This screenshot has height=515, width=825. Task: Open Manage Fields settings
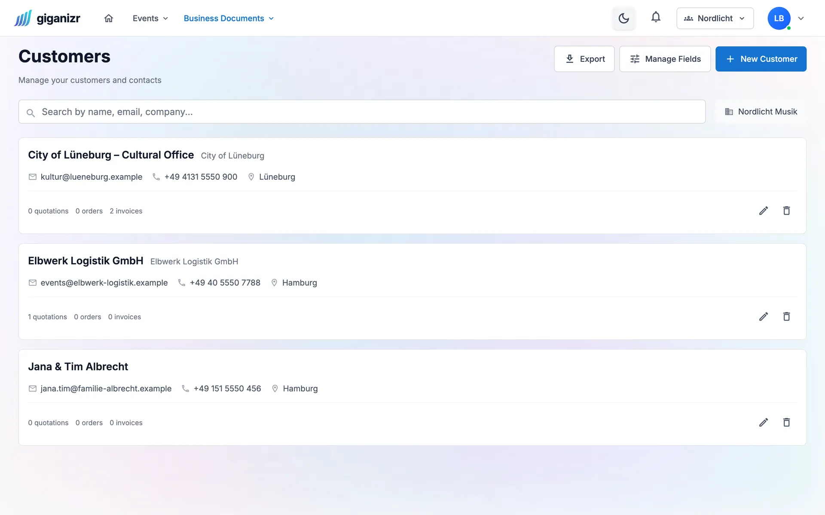[x=665, y=59]
